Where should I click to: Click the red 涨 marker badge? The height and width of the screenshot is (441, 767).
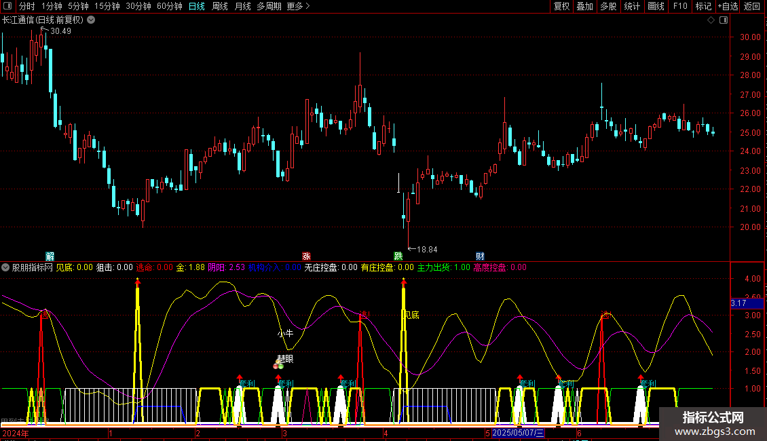[306, 256]
